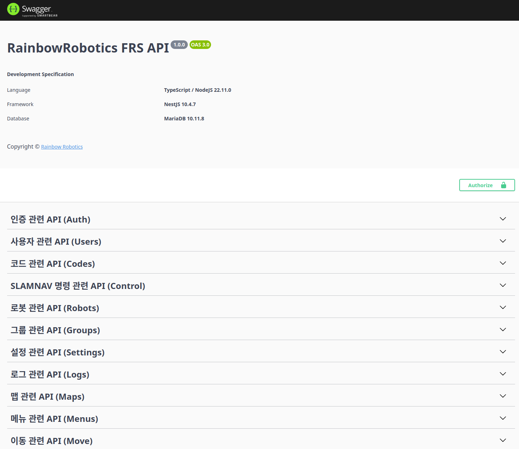Expand the Menus section chevron
This screenshot has height=449, width=519.
pyautogui.click(x=503, y=418)
